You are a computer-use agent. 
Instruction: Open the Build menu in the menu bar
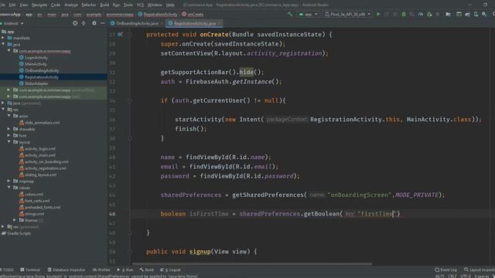click(104, 5)
